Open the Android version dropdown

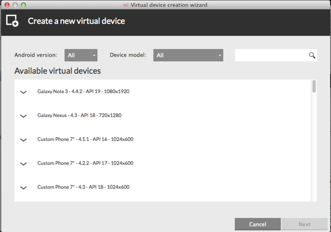click(x=81, y=55)
